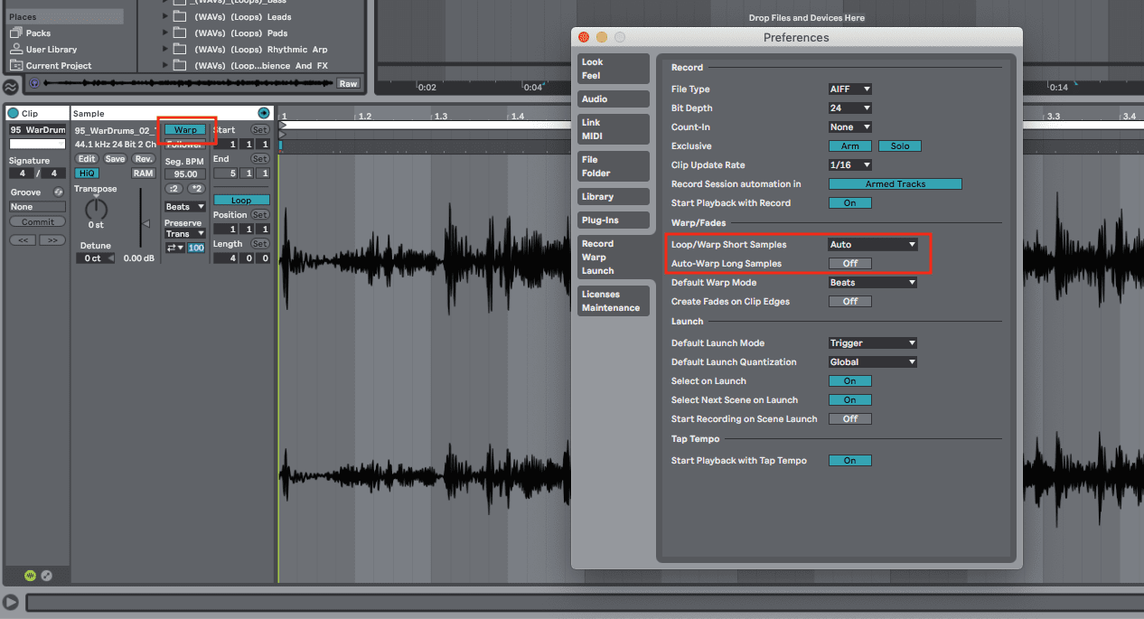Click the Seg. BPM 95.00 field

point(185,174)
